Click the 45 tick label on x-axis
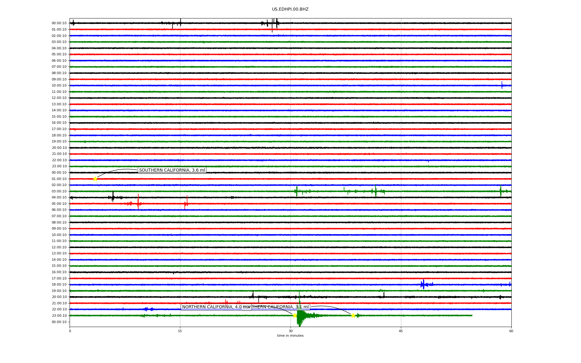Screen dimensions: 581x363 [401, 331]
